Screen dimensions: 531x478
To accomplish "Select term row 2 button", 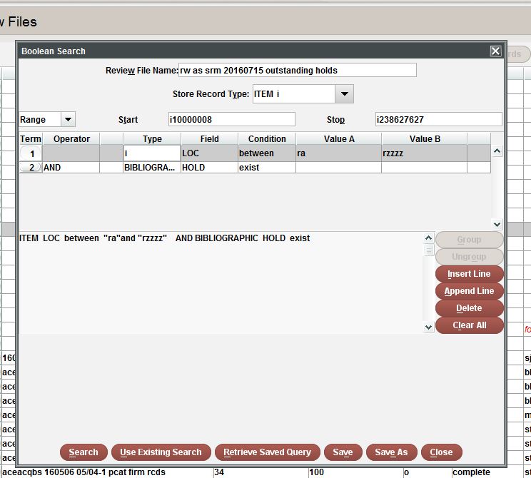I will pyautogui.click(x=31, y=167).
